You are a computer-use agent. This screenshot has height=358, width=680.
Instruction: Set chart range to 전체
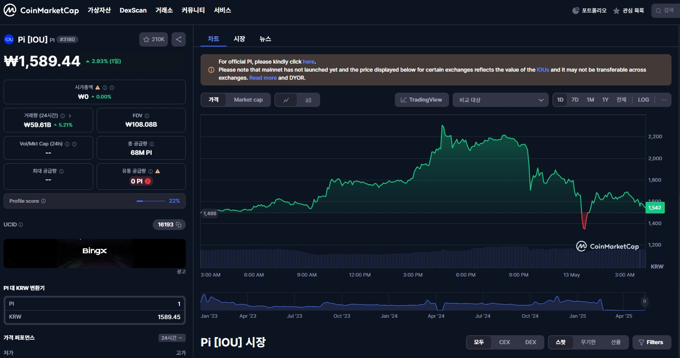[621, 100]
